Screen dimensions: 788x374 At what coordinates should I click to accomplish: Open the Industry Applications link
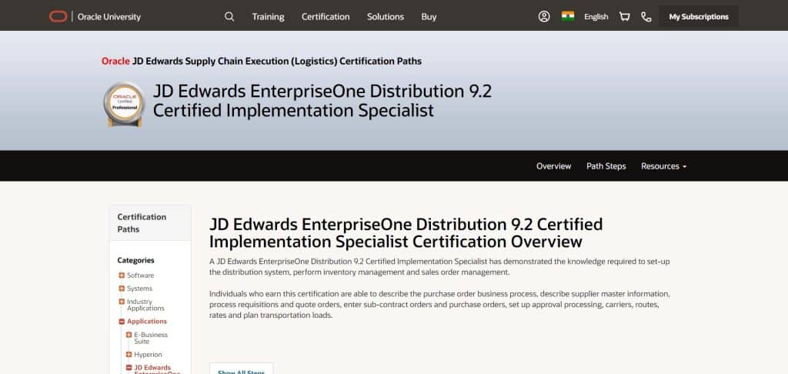click(145, 305)
